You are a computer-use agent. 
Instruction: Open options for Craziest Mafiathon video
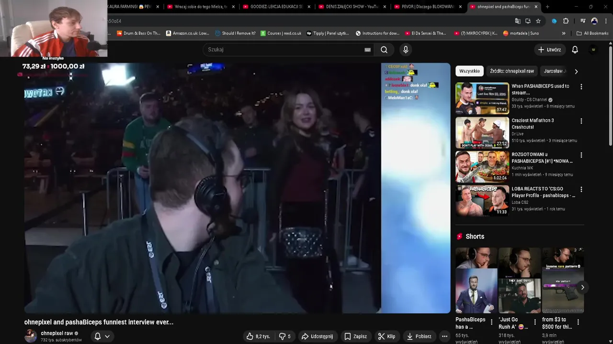pos(581,121)
